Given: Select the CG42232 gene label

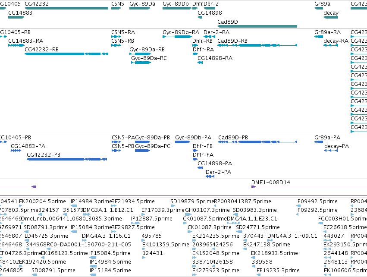Looking at the screenshot, I should pyautogui.click(x=37, y=4).
